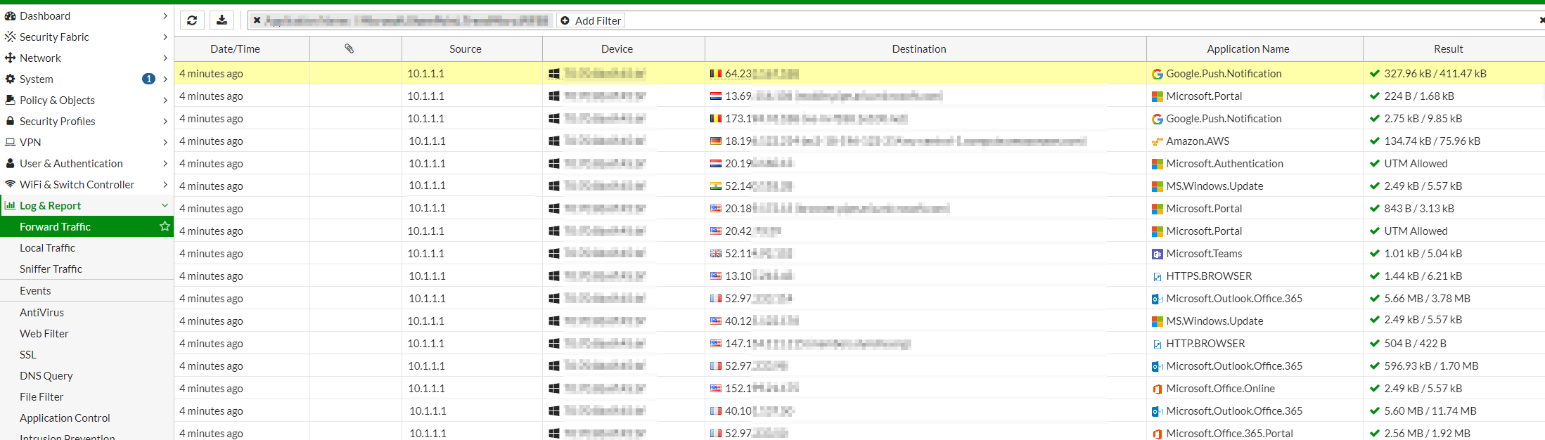Open Local Traffic logs
The height and width of the screenshot is (440, 1545).
click(47, 247)
